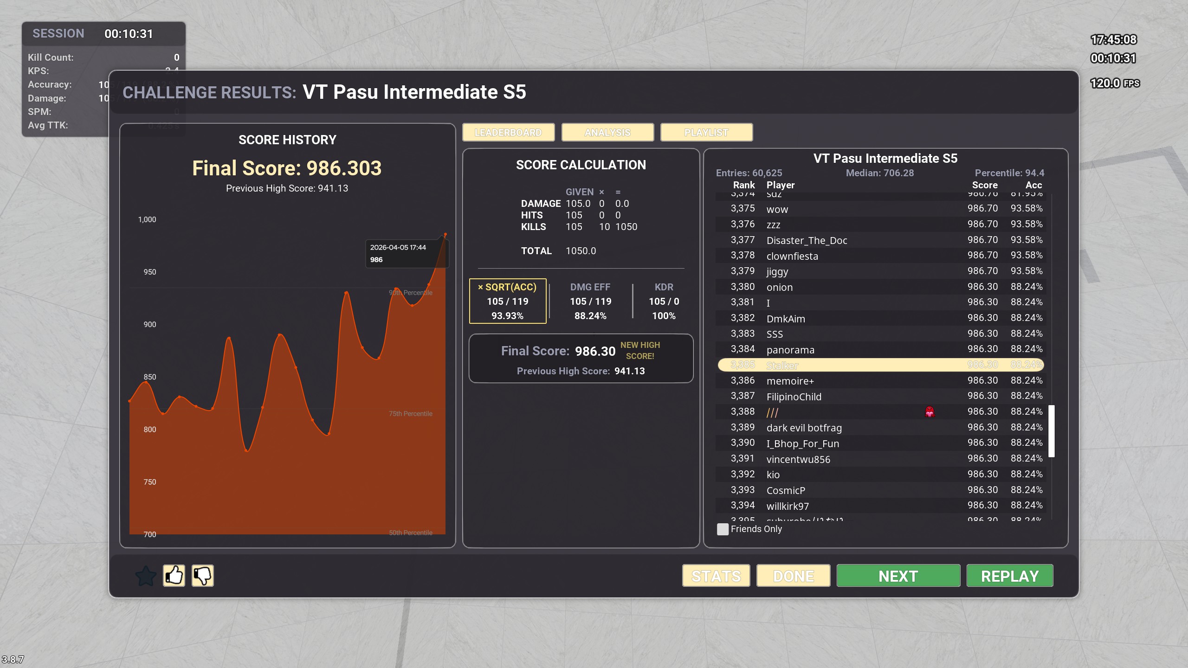Click the DMG EFF score modifier
The height and width of the screenshot is (668, 1188).
click(590, 301)
